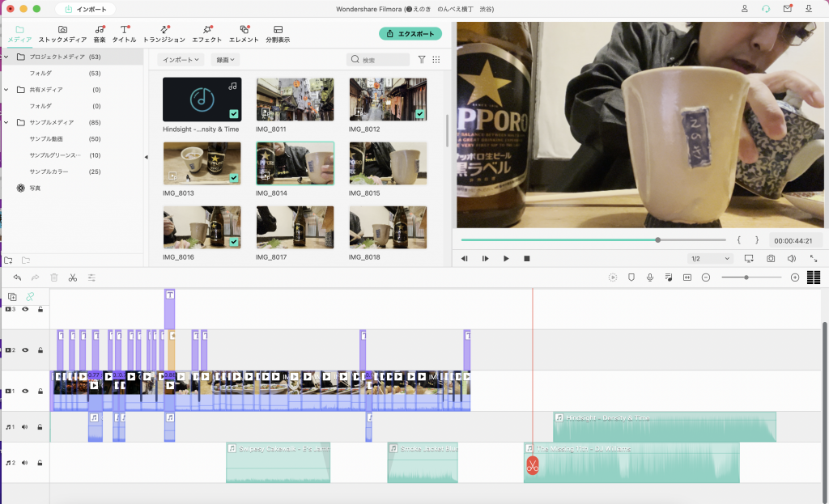Click the delete trash icon
829x504 pixels.
pyautogui.click(x=54, y=277)
